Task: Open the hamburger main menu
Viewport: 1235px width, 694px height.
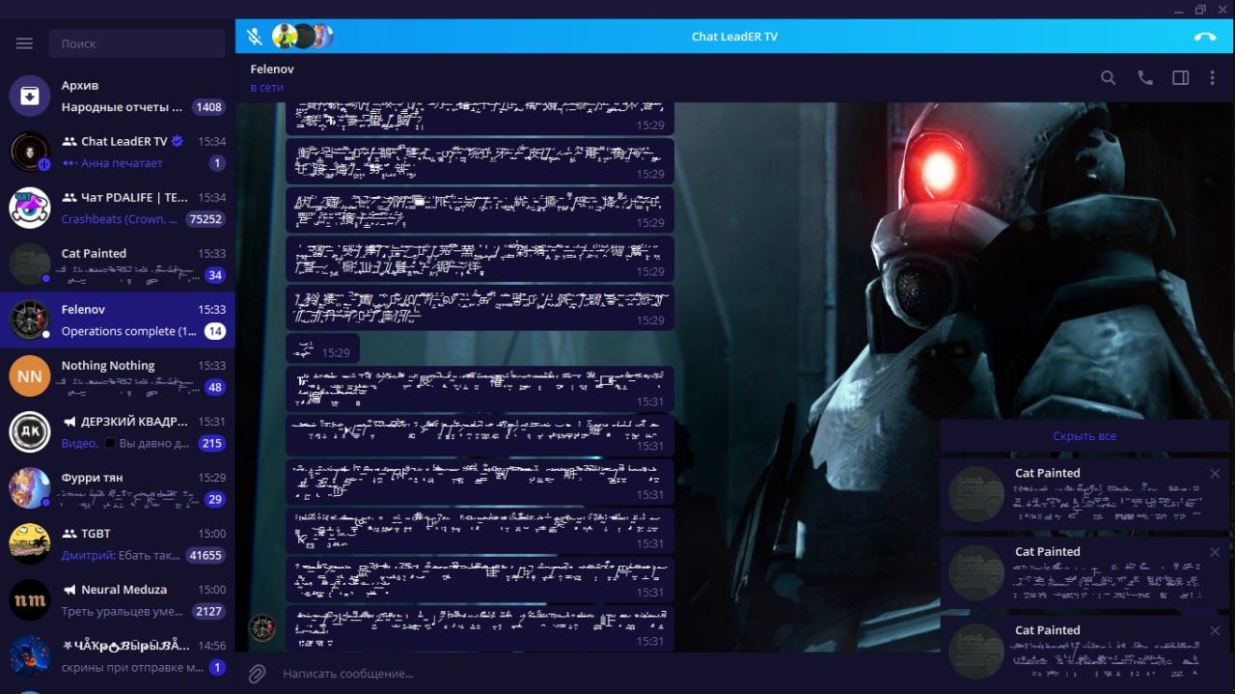Action: click(24, 43)
